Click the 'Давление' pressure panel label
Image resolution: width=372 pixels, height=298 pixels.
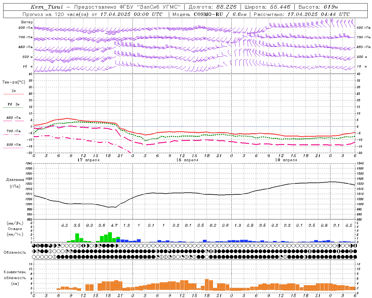[15, 180]
